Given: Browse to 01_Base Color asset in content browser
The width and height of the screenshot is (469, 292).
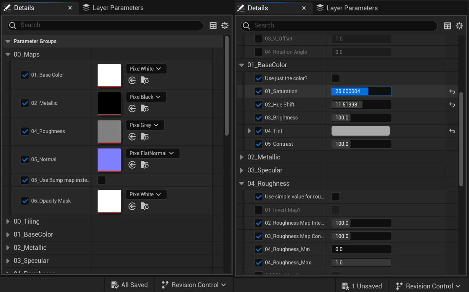Looking at the screenshot, I should 145,80.
